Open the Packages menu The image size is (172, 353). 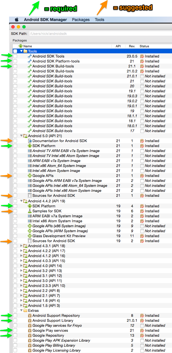81,20
